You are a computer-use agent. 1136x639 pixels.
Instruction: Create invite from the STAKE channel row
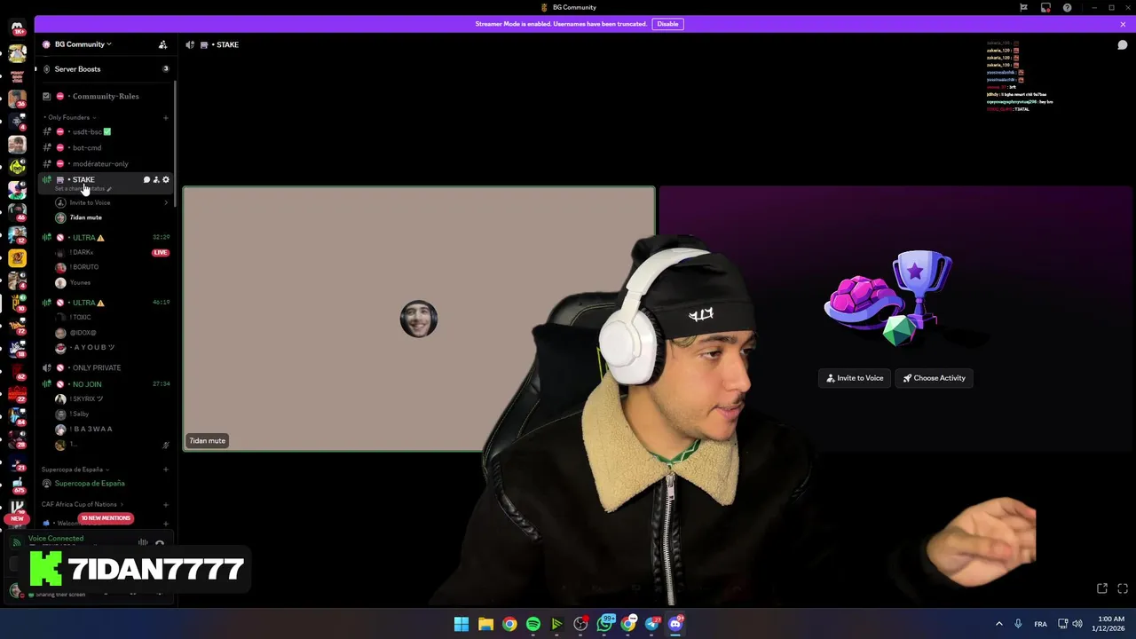(156, 179)
